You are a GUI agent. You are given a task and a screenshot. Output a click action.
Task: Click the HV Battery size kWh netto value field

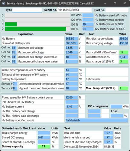coord(88,15)
